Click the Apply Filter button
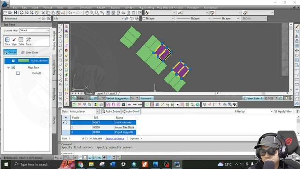300x169 pixels. 283,111
